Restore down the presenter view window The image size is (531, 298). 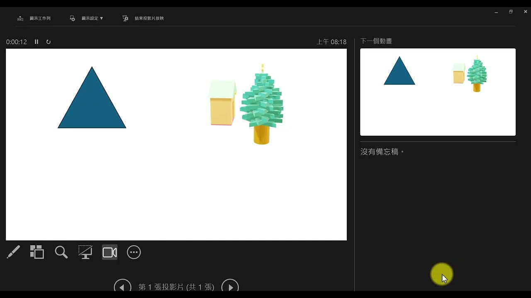click(511, 12)
